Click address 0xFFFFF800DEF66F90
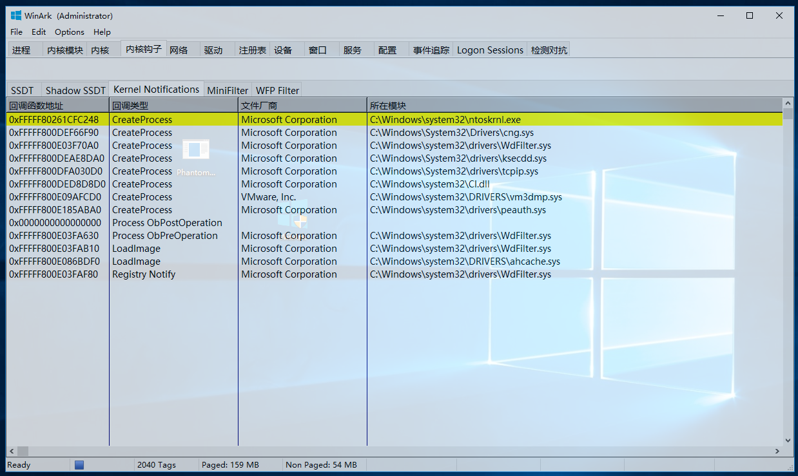Viewport: 798px width, 476px height. [54, 132]
